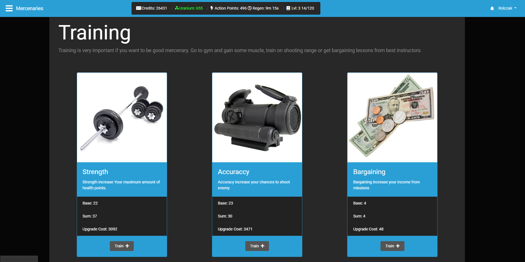Click the credits banknote icon

point(138,8)
